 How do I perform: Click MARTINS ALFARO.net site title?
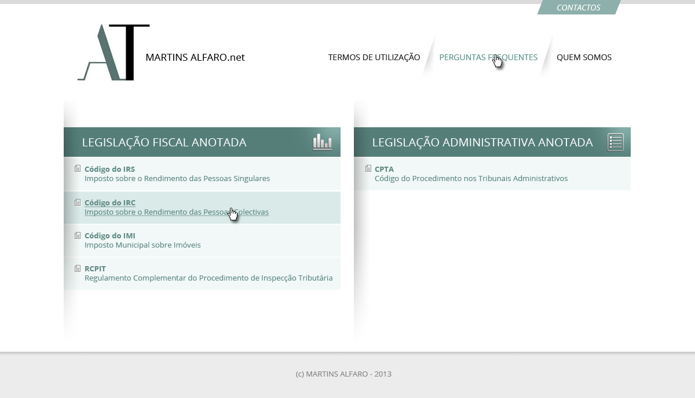tap(195, 57)
